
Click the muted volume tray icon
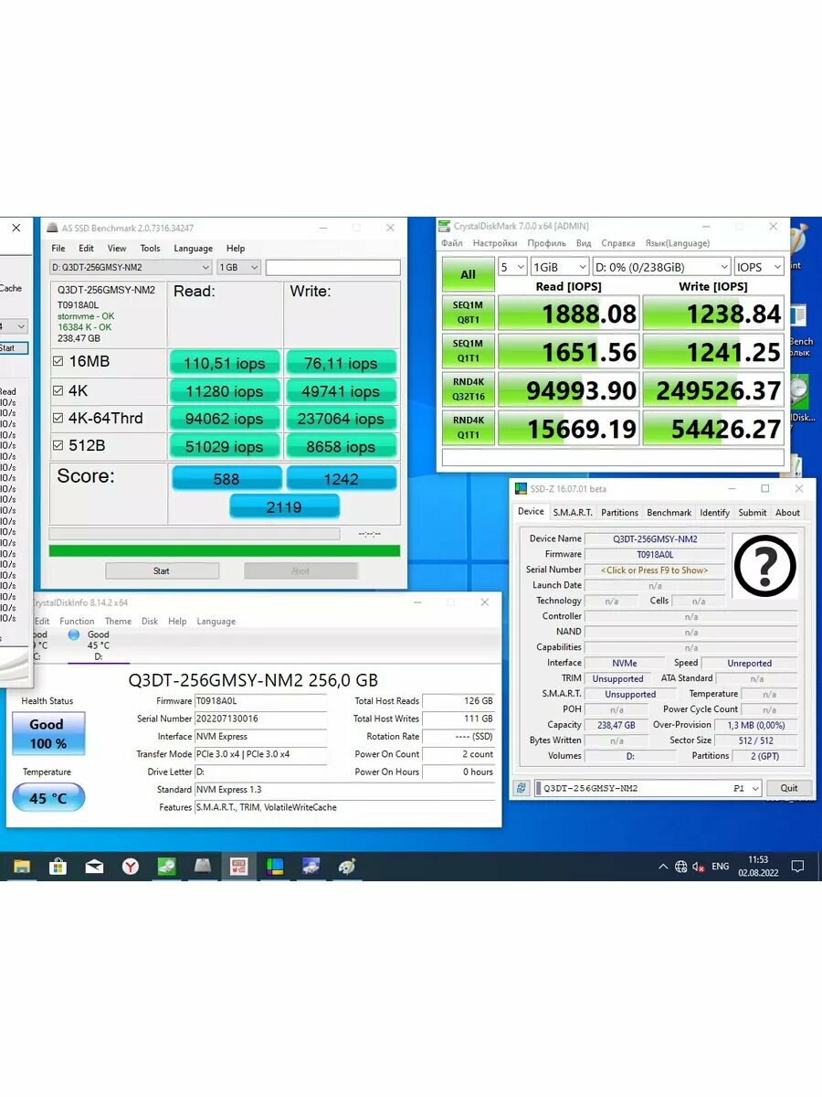699,866
